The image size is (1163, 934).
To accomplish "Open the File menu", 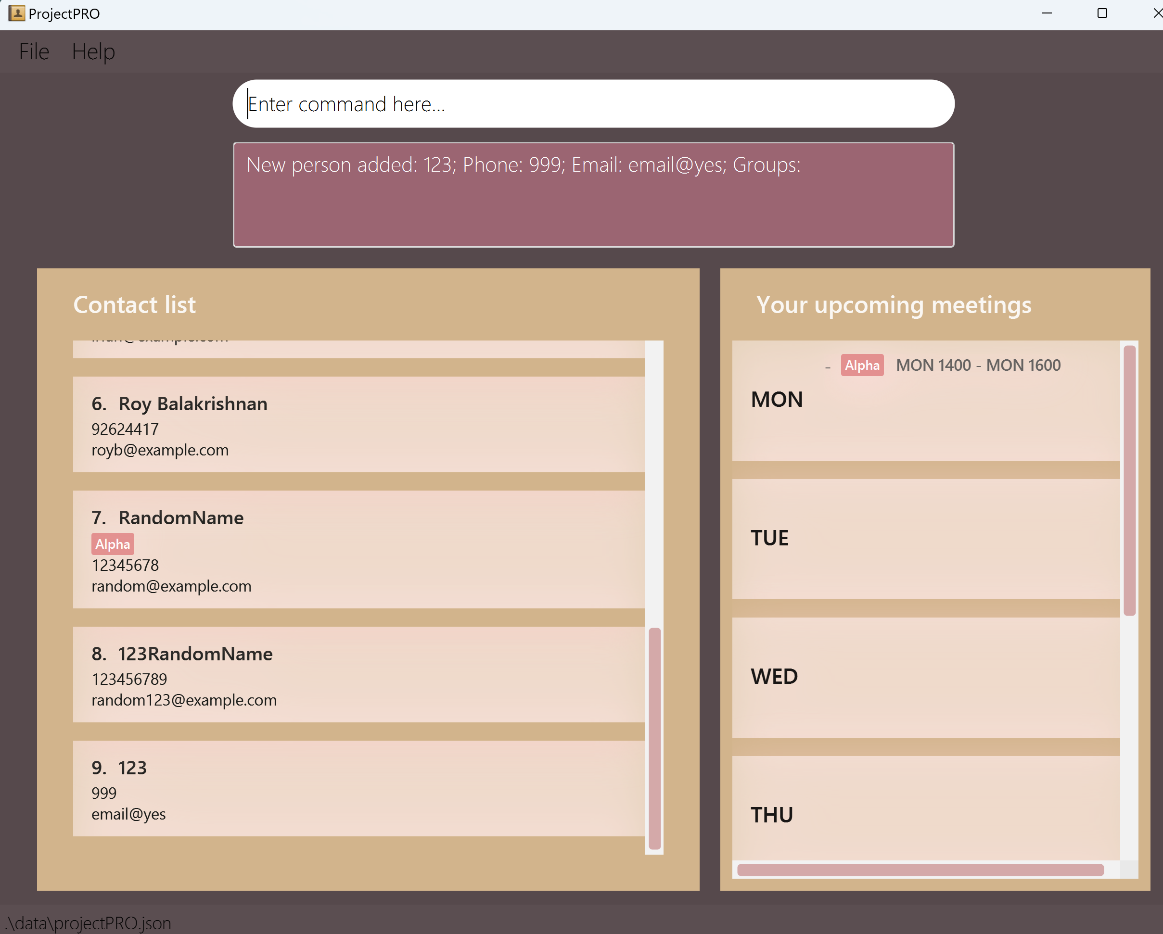I will pyautogui.click(x=34, y=52).
